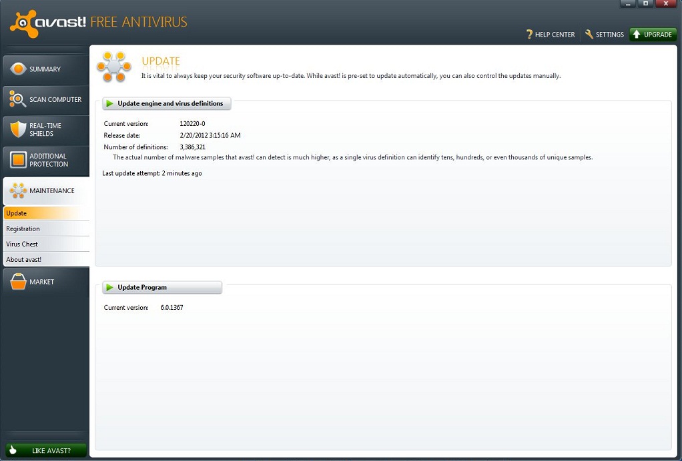Open the Virus Chest
The height and width of the screenshot is (461, 682).
(x=46, y=244)
